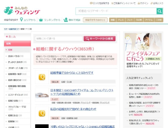
Task: Click the home icon beside ホーム
Action: (x=7, y=36)
